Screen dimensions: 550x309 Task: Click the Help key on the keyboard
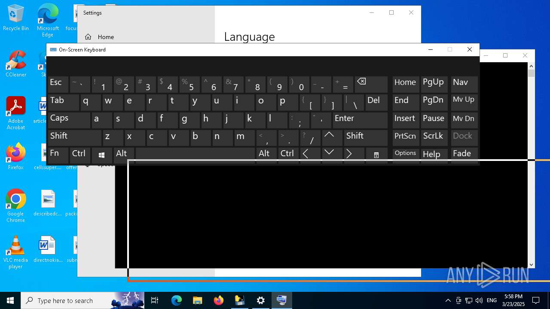coord(434,155)
